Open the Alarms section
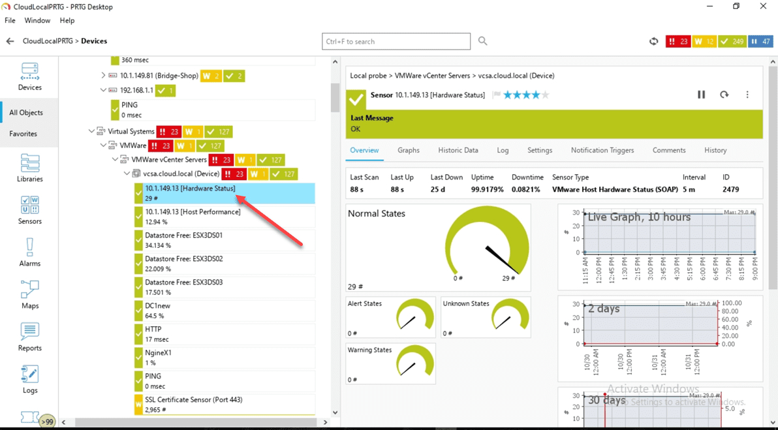778x430 pixels. (x=30, y=252)
